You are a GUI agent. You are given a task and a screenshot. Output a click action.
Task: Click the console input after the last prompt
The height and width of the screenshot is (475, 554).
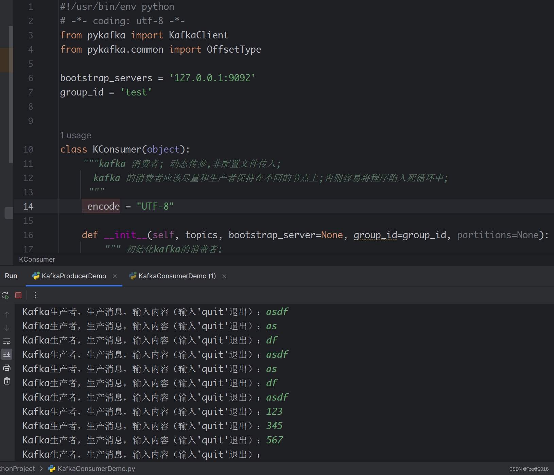tap(272, 454)
